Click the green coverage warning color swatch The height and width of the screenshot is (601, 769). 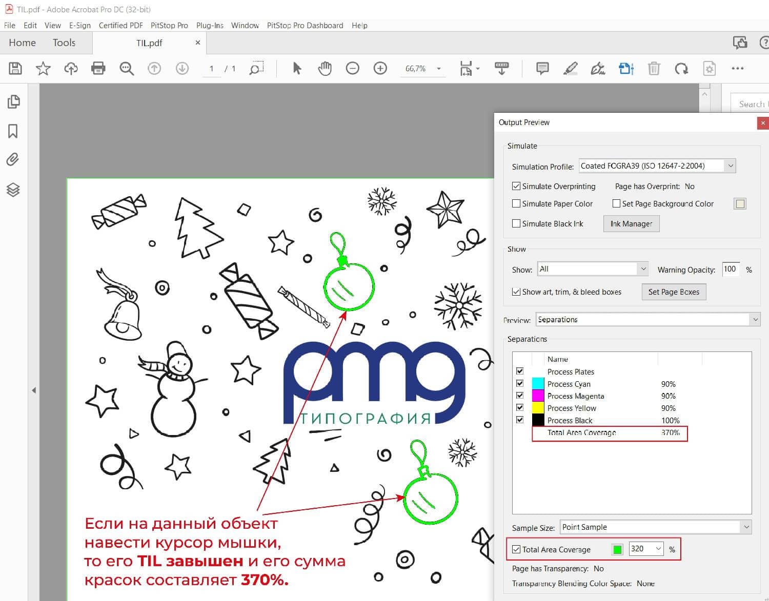617,549
